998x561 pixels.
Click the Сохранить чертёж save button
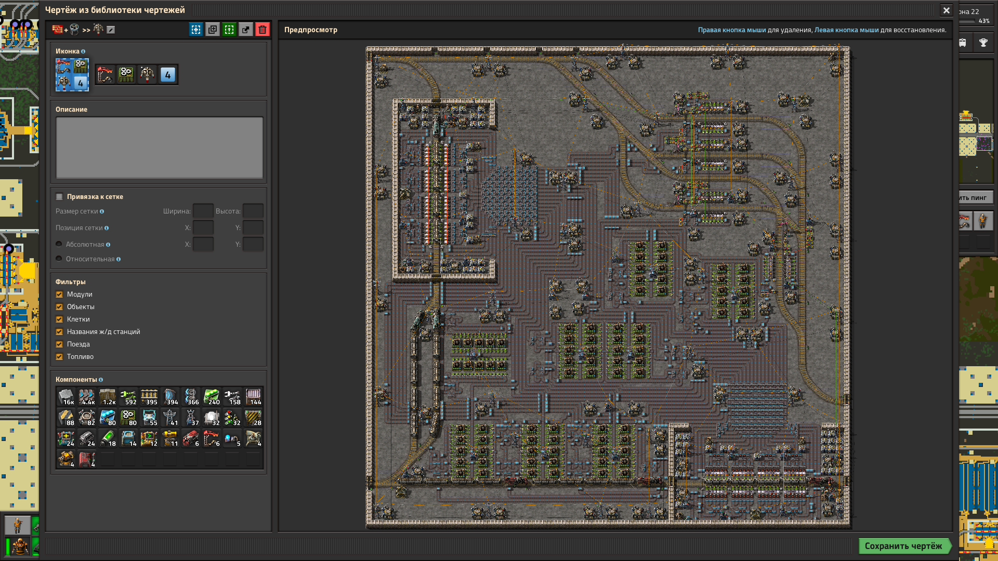tap(904, 546)
